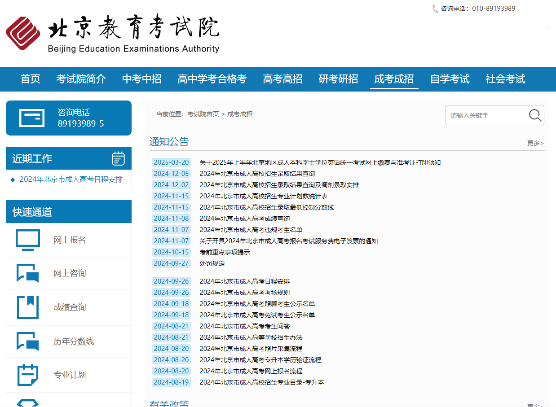The height and width of the screenshot is (407, 556).
Task: Open the 2024年北京市成人高校招生专业目录-专升本 link
Action: click(x=262, y=382)
